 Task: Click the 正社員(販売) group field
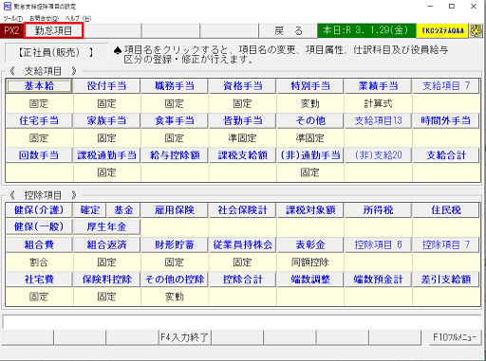pos(55,52)
